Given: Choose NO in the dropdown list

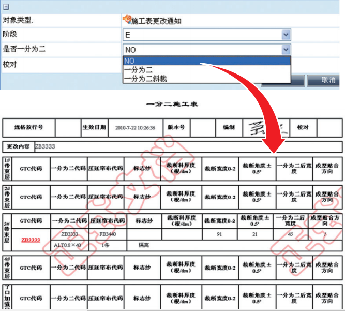Looking at the screenshot, I should click(x=206, y=61).
